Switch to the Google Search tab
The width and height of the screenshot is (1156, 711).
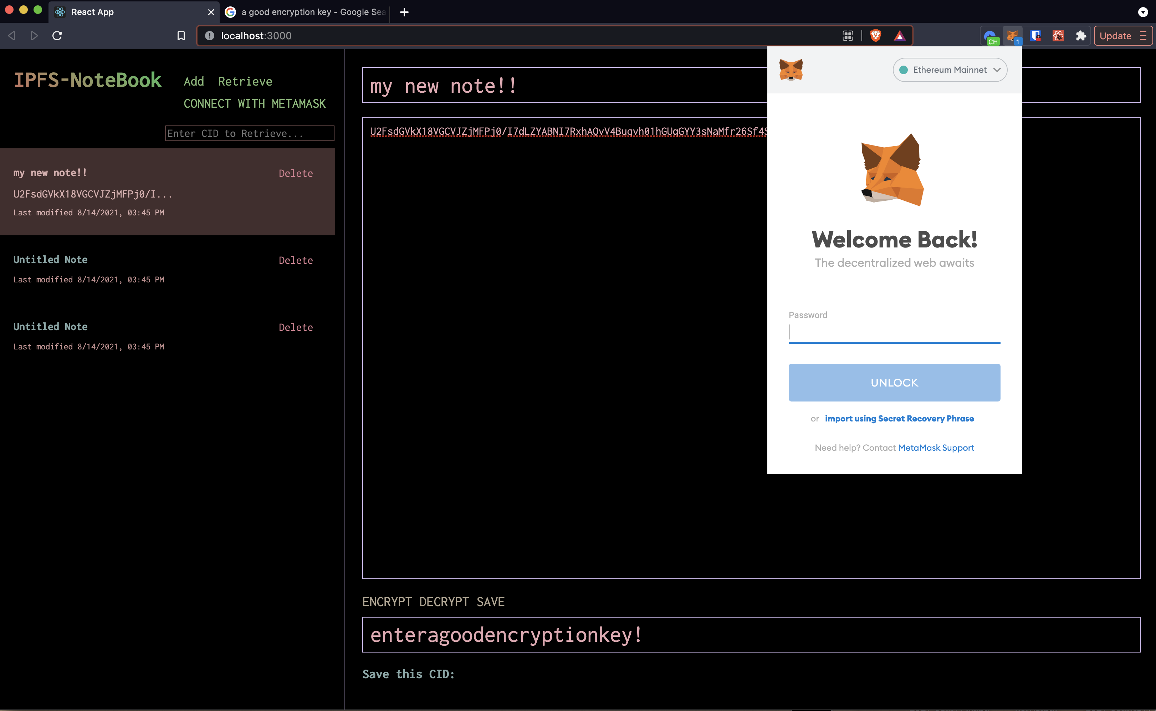point(306,12)
